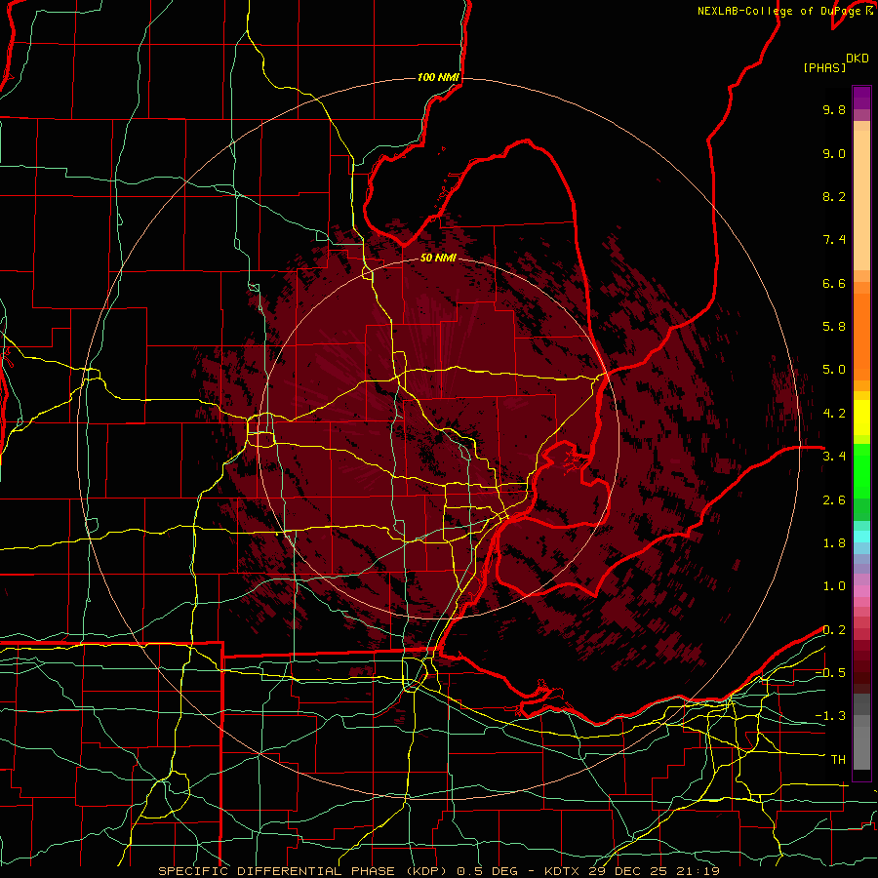Image resolution: width=878 pixels, height=878 pixels.
Task: Click the 0.2 scale value
Action: 834,630
